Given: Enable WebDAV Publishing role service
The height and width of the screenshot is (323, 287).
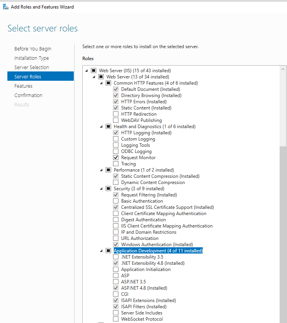Looking at the screenshot, I should click(116, 120).
